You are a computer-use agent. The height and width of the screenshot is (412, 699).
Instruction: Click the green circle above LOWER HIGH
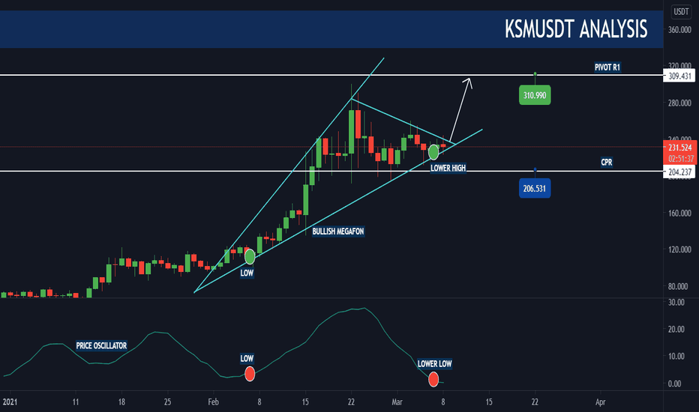[433, 152]
